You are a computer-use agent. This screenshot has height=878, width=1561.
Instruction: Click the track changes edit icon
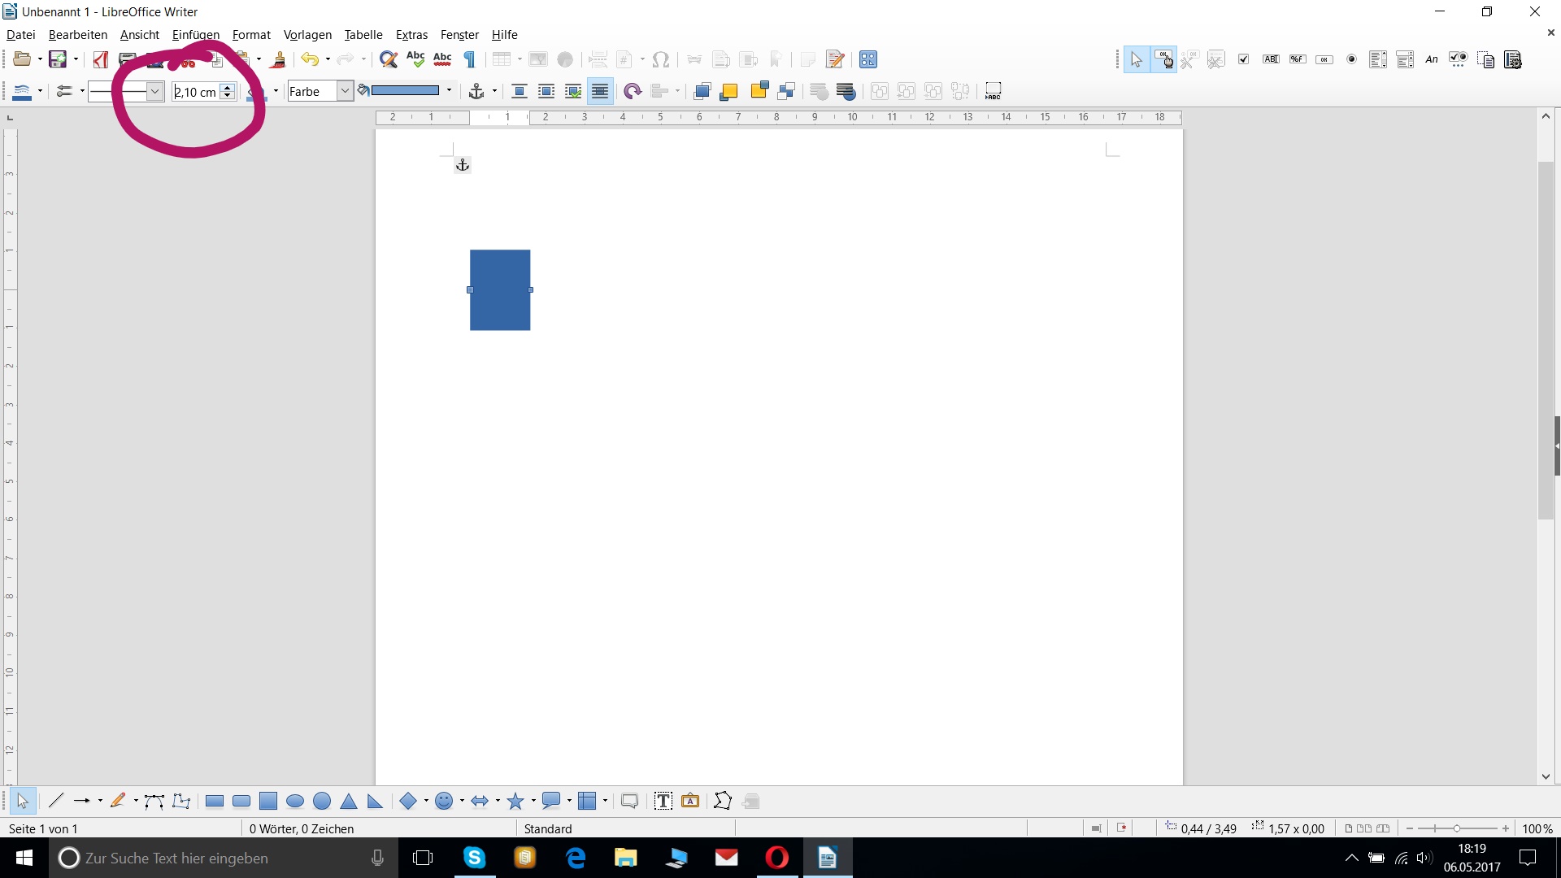834,59
